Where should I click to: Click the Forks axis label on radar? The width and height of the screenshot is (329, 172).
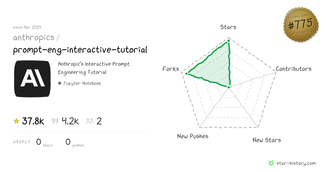coord(171,69)
